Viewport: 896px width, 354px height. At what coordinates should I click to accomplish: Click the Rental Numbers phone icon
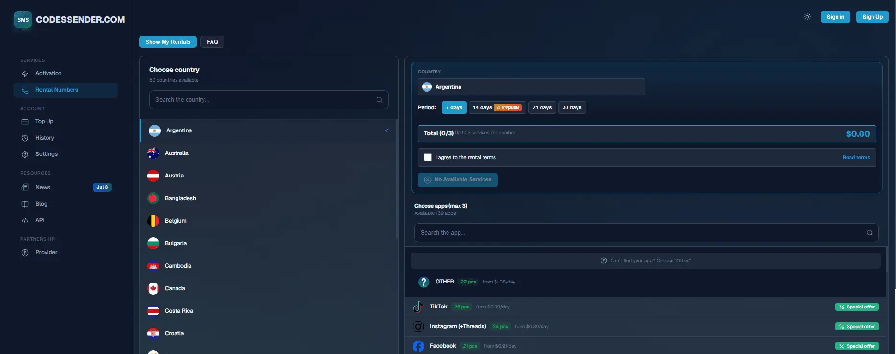coord(25,90)
